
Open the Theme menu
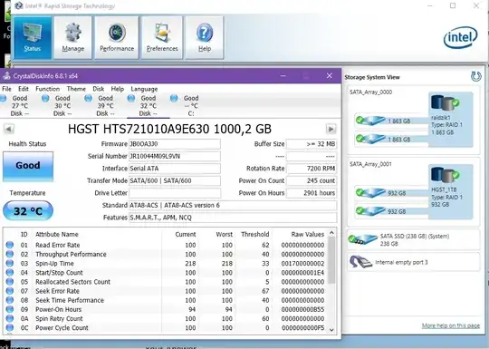click(76, 89)
